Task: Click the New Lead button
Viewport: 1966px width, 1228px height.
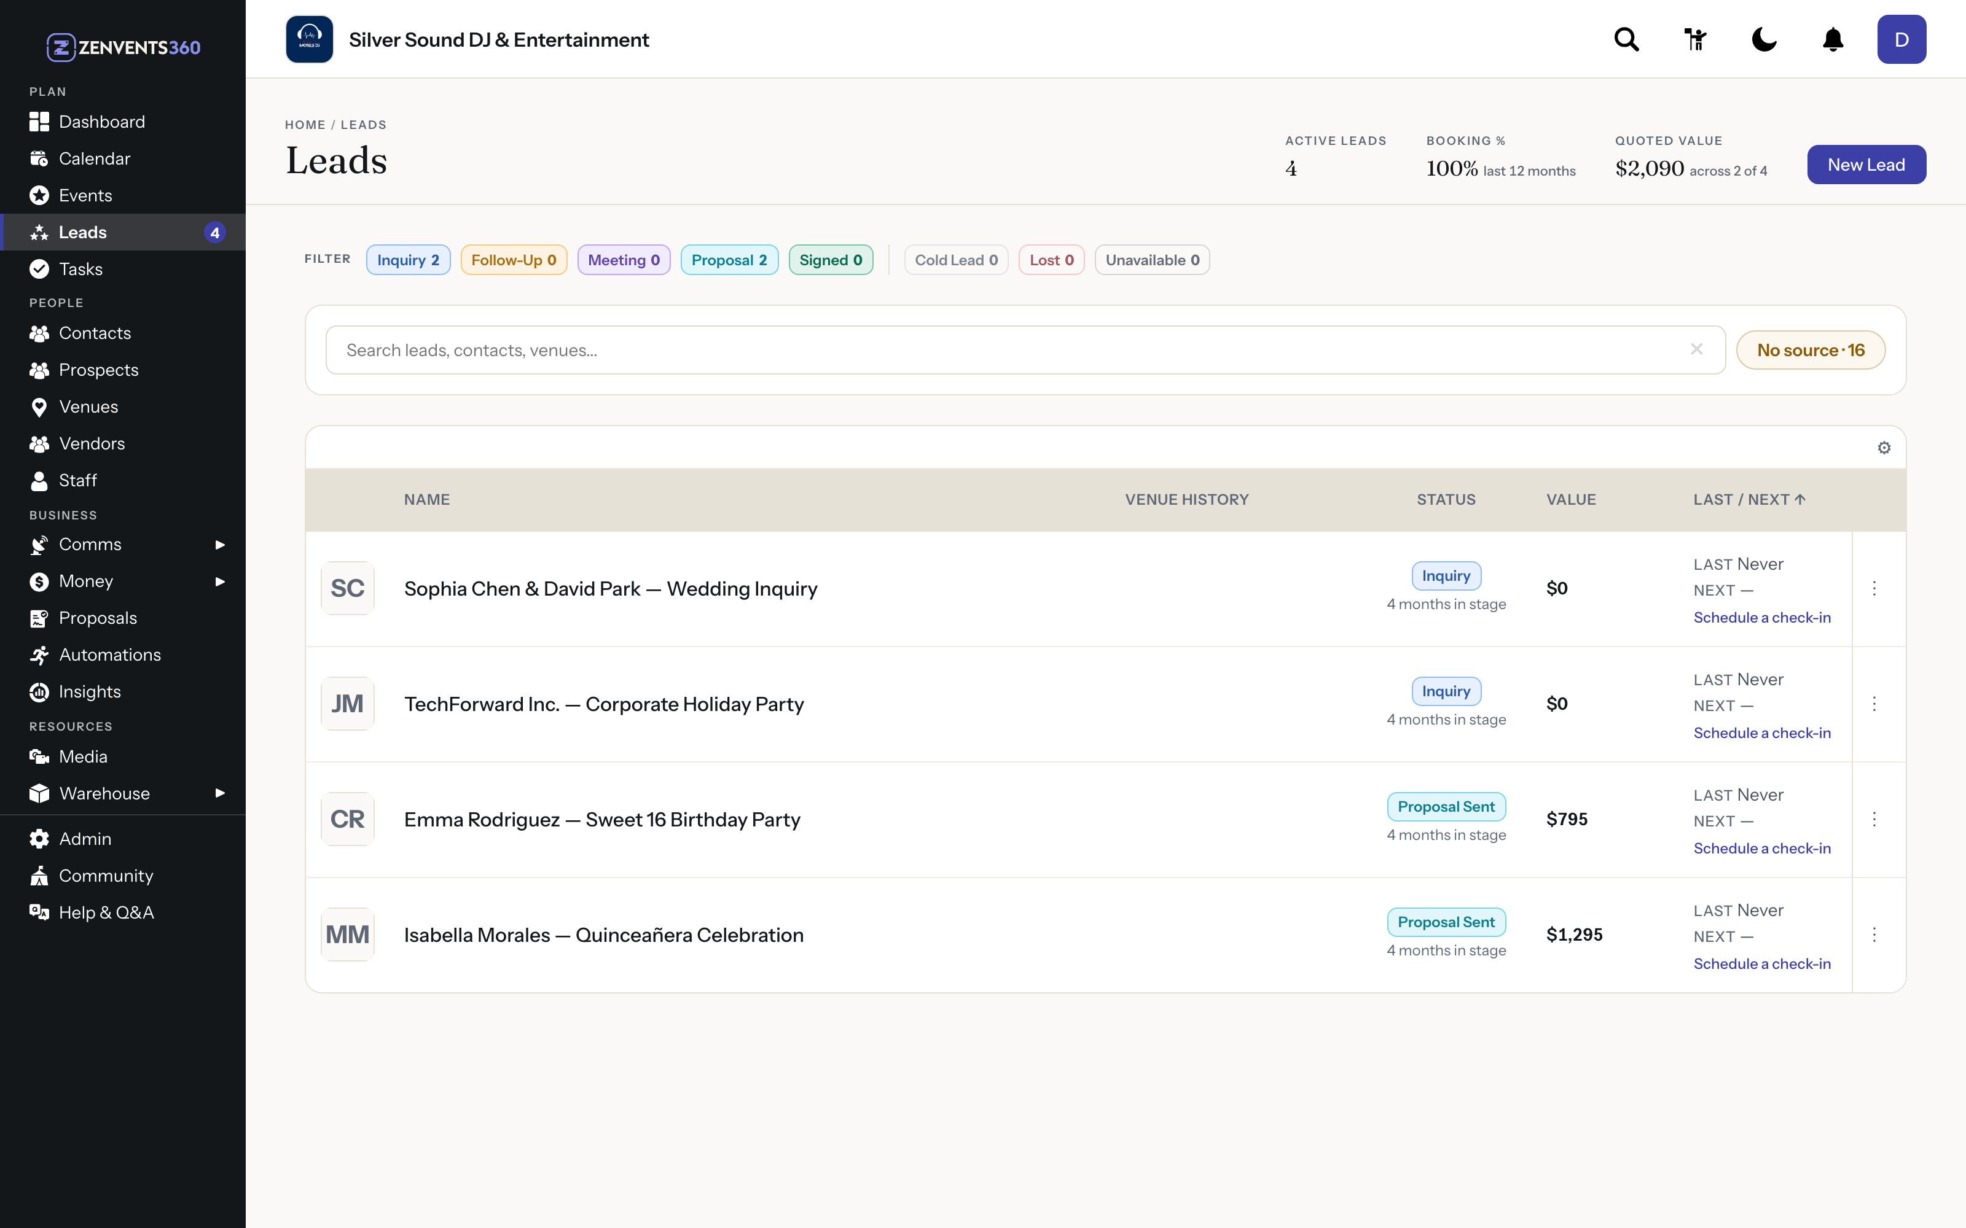Action: [1866, 165]
